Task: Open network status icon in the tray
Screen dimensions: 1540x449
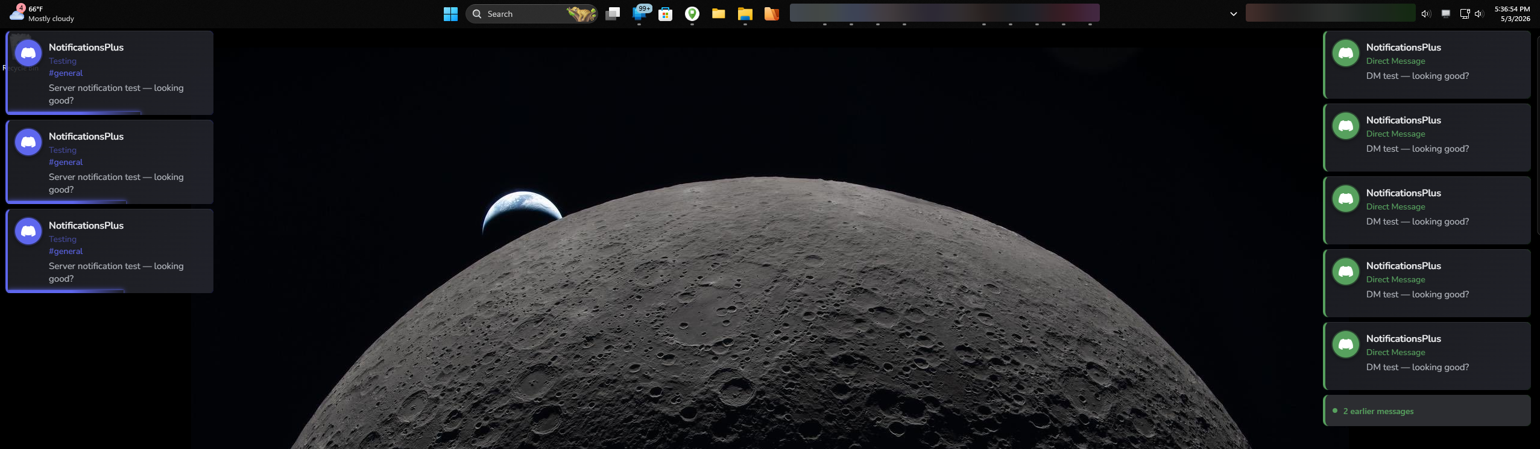Action: (x=1465, y=14)
